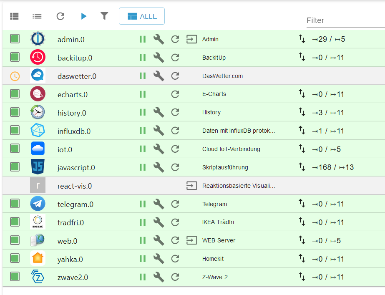Open react-vis.0 link icon
The width and height of the screenshot is (385, 295).
point(191,186)
